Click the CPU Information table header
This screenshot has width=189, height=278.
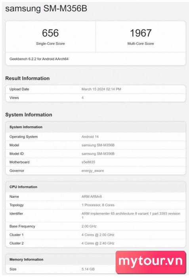click(x=95, y=187)
